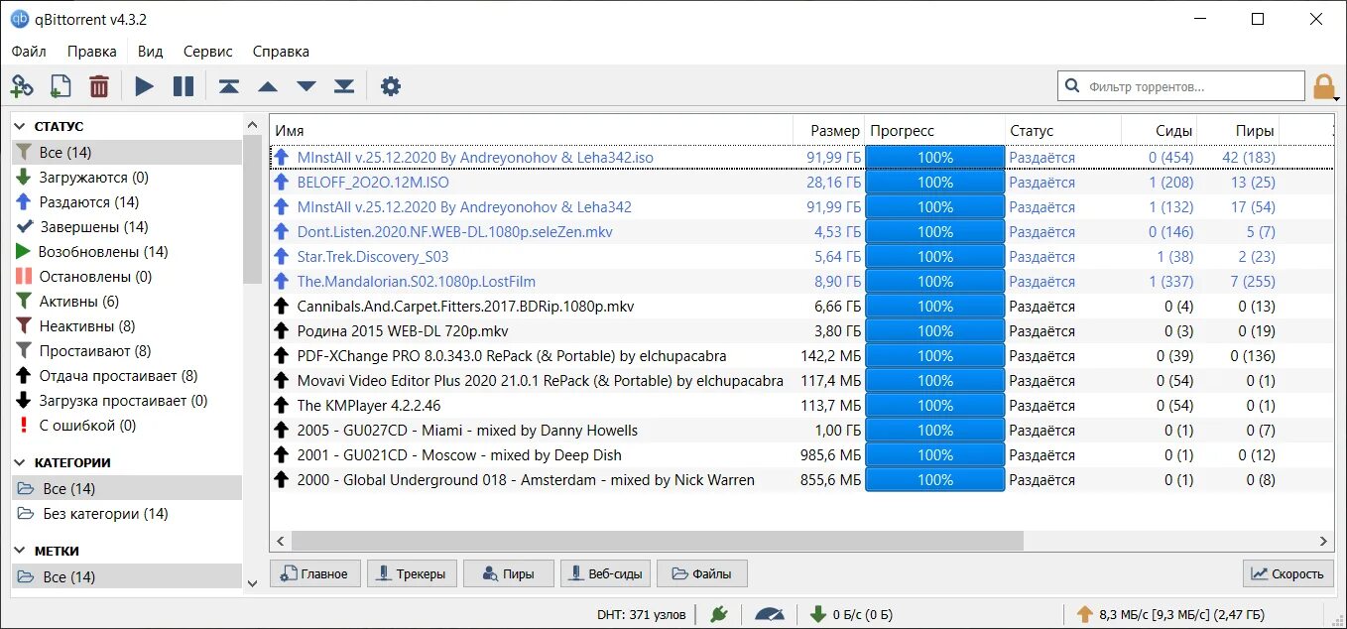The height and width of the screenshot is (629, 1347).
Task: Open settings via the gear icon
Action: click(x=391, y=86)
